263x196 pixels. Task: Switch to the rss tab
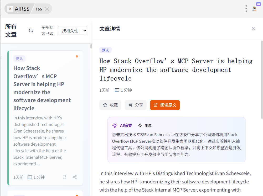coord(39,9)
